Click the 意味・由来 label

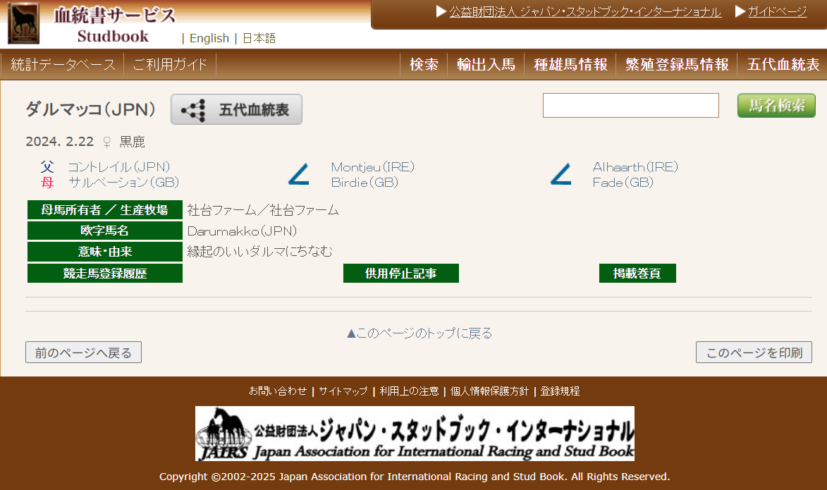(105, 252)
